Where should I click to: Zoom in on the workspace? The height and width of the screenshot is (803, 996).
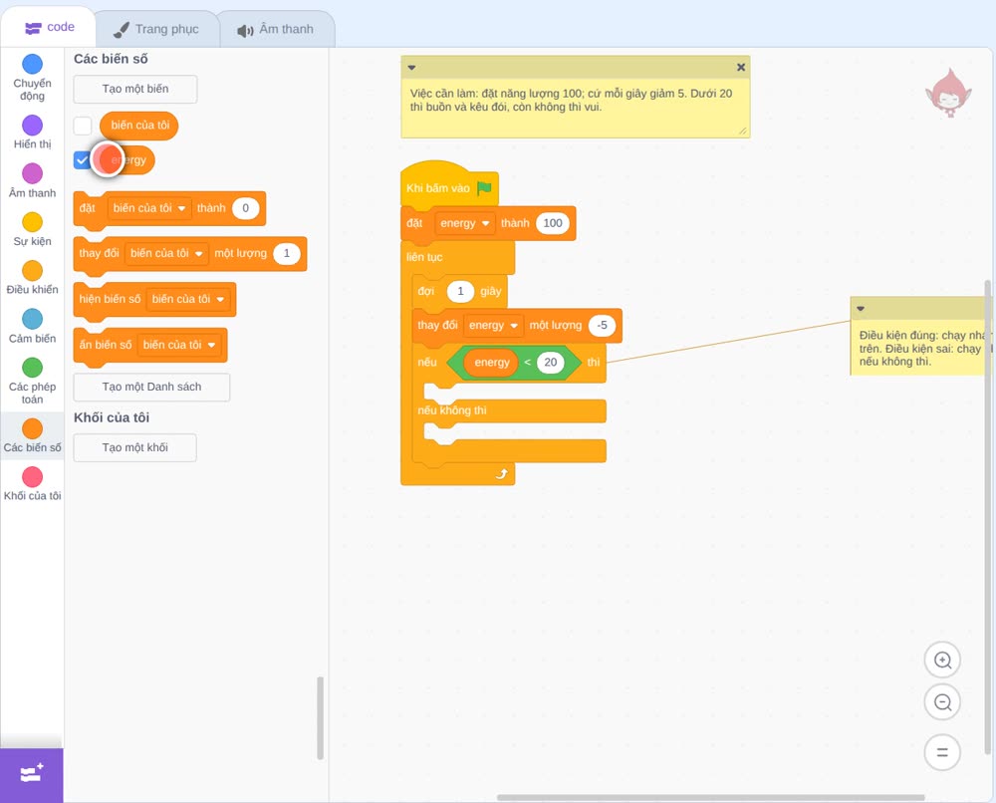942,661
